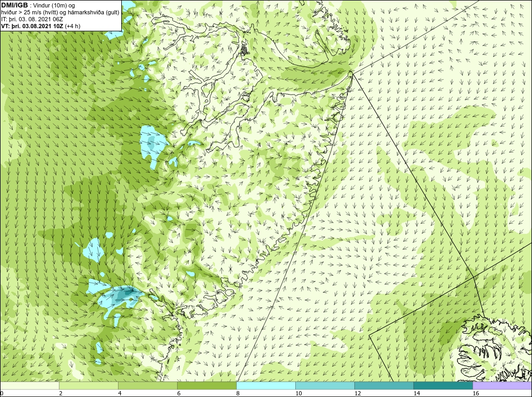This screenshot has height=397, width=532.
Task: Click the purple swatch above 16 m/s
Action: (x=502, y=386)
